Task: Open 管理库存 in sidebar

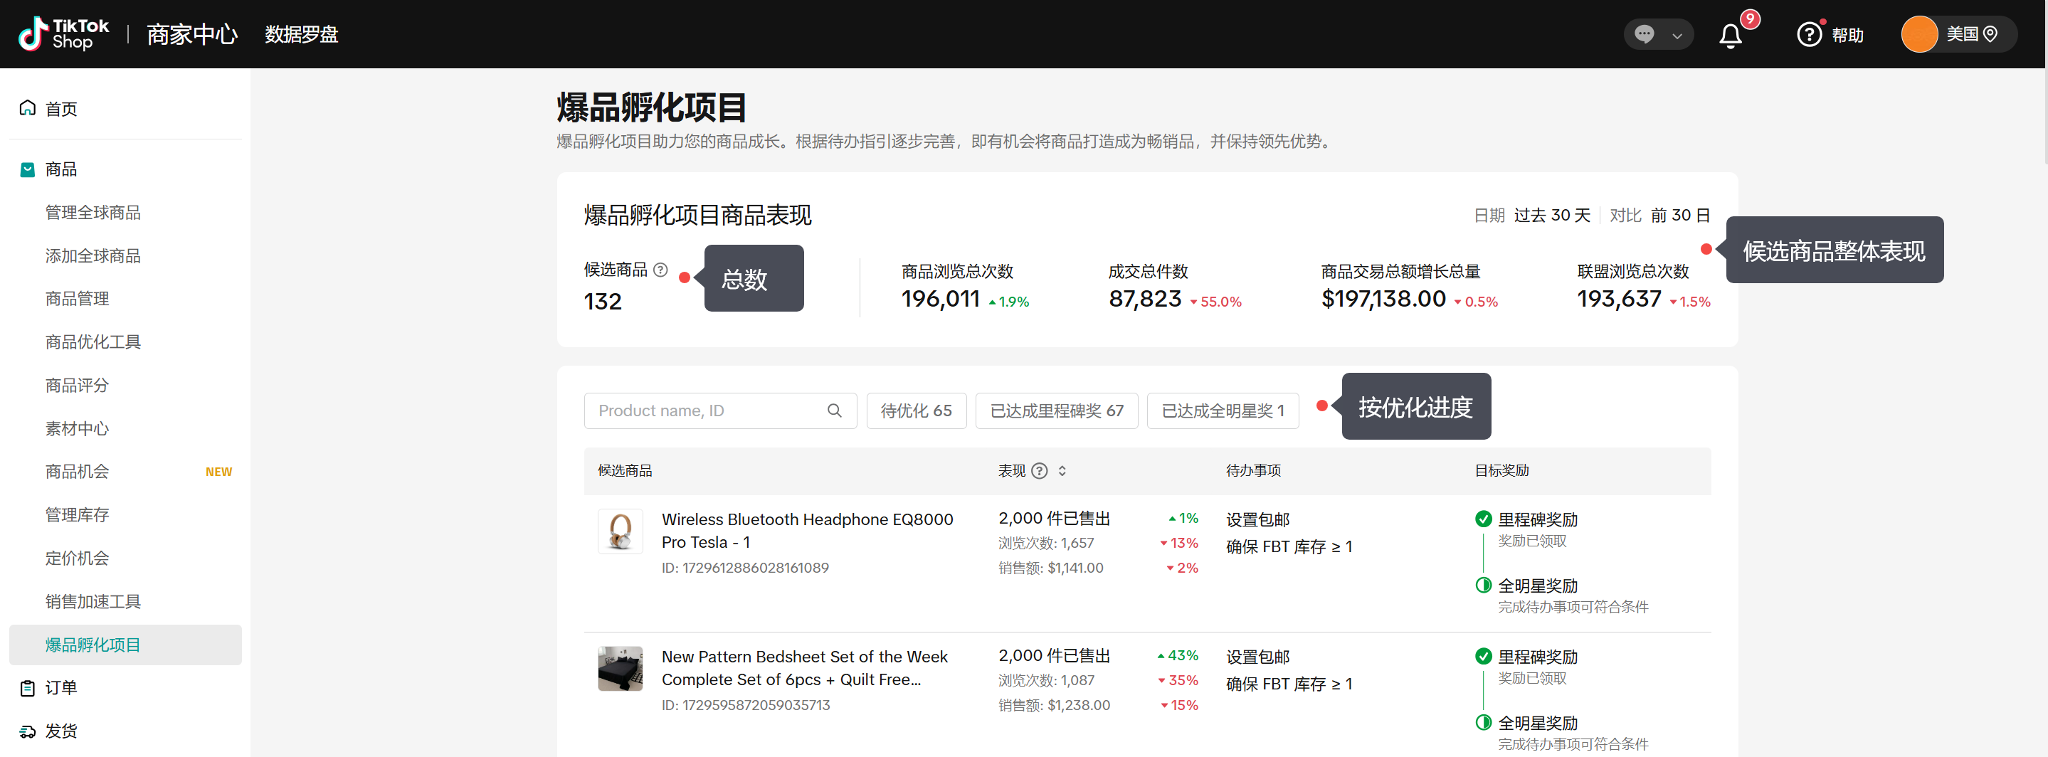Action: pyautogui.click(x=77, y=515)
